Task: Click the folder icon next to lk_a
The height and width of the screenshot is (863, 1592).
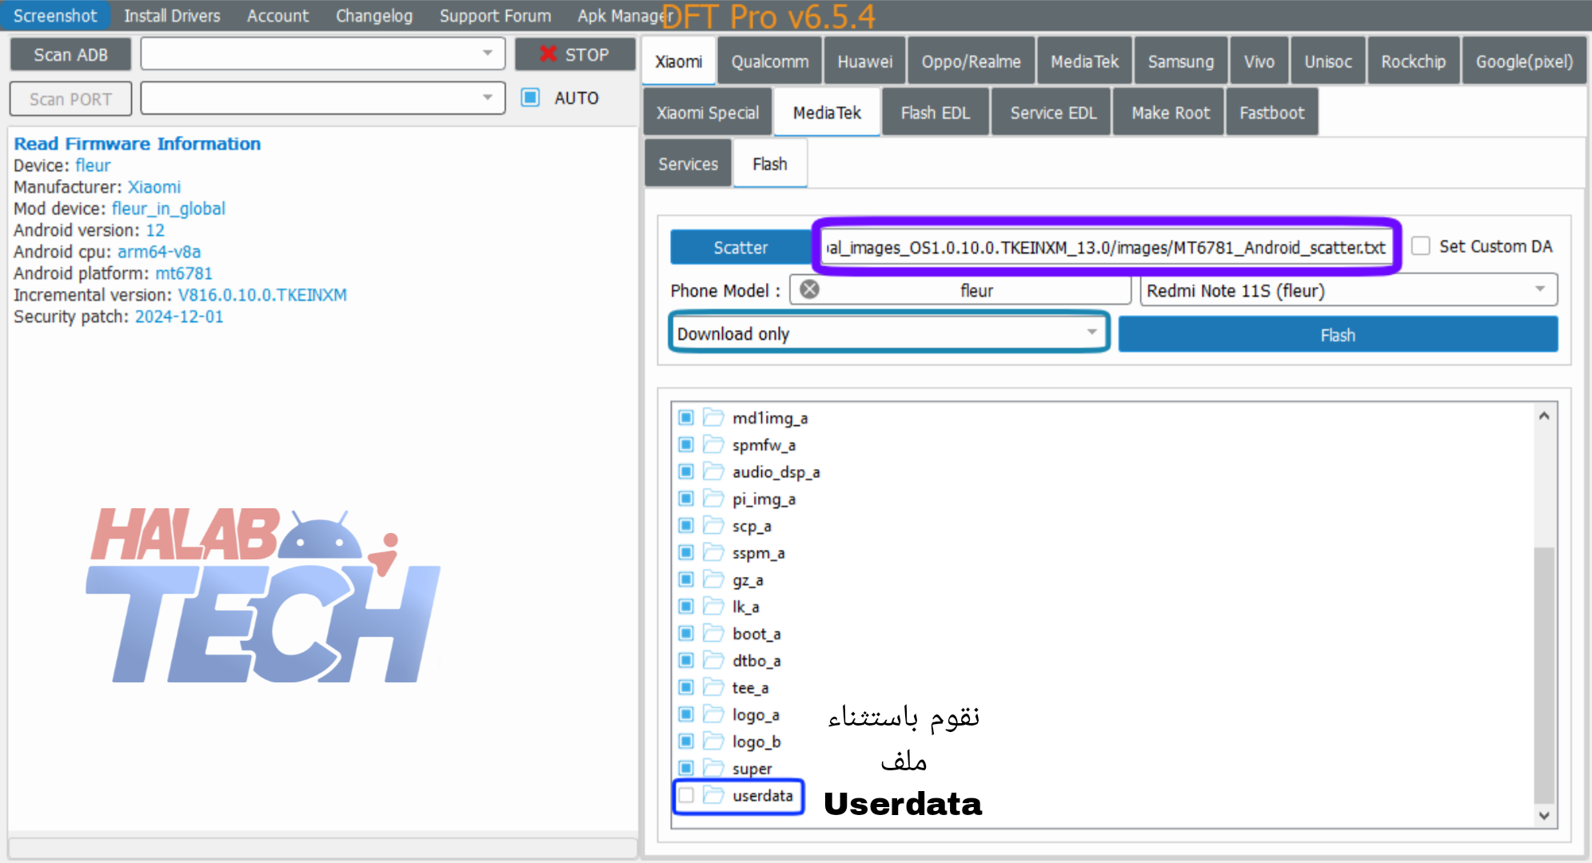Action: click(712, 606)
